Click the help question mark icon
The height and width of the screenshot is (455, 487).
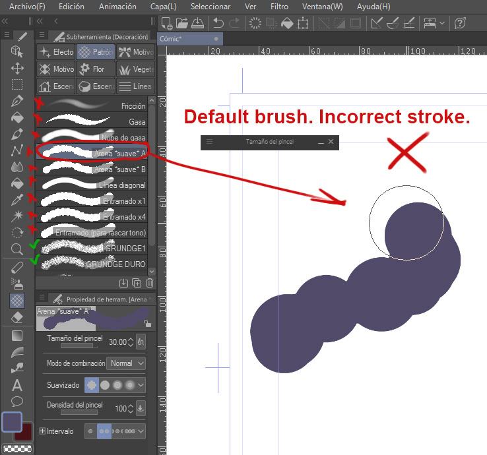tap(460, 23)
